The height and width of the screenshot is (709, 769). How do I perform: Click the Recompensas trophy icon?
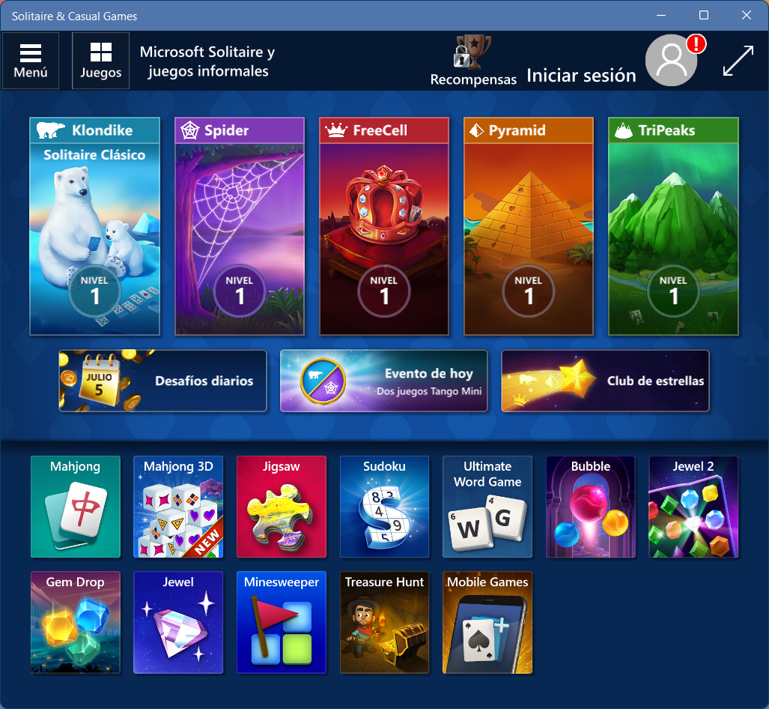(472, 54)
